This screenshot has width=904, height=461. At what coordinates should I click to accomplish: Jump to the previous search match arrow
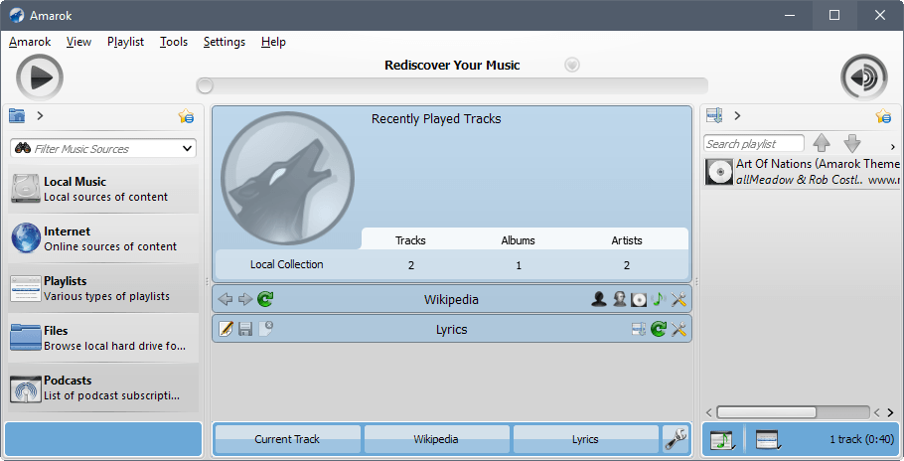822,143
